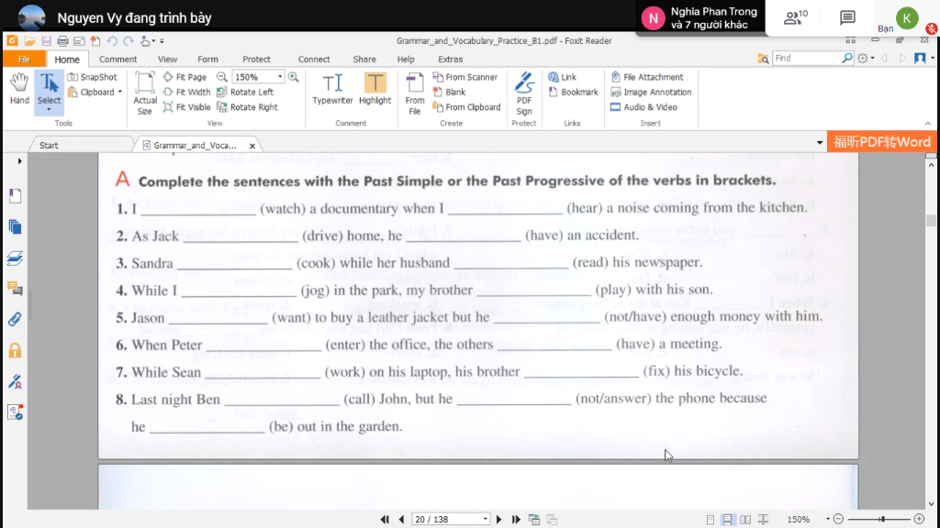Switch to the Form ribbon tab
This screenshot has width=940, height=528.
point(207,60)
